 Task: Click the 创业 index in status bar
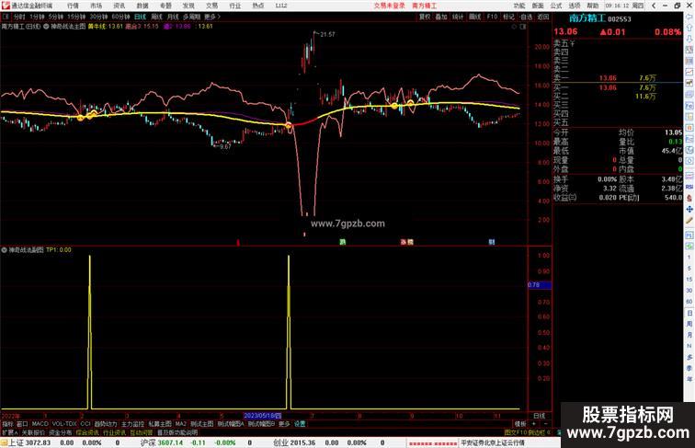click(294, 442)
